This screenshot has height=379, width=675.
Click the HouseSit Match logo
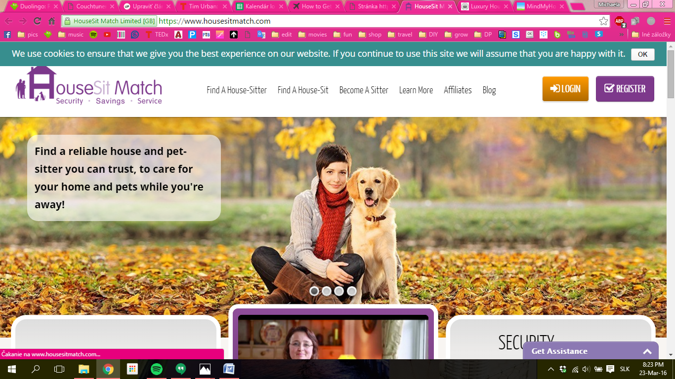[89, 86]
